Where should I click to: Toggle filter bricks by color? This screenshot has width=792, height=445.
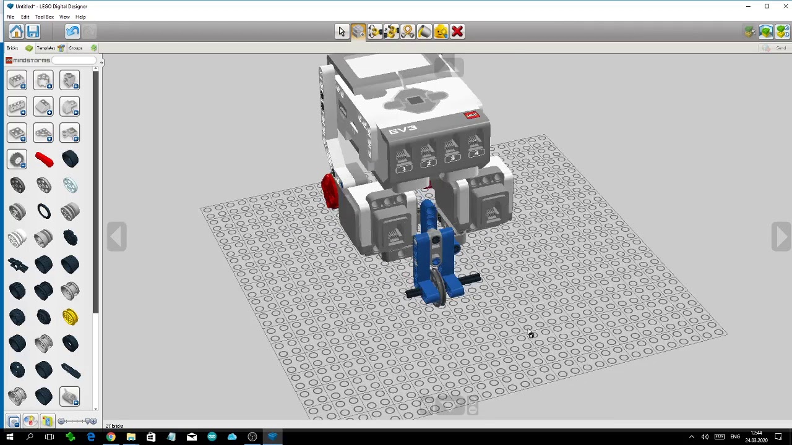pyautogui.click(x=29, y=422)
